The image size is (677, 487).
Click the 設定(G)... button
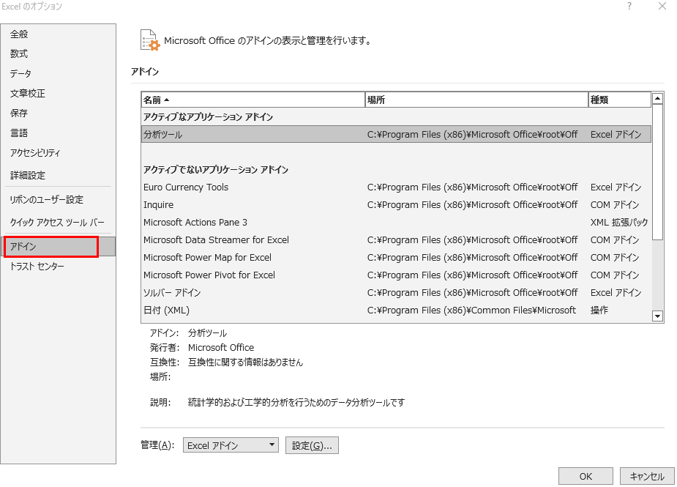tap(312, 445)
